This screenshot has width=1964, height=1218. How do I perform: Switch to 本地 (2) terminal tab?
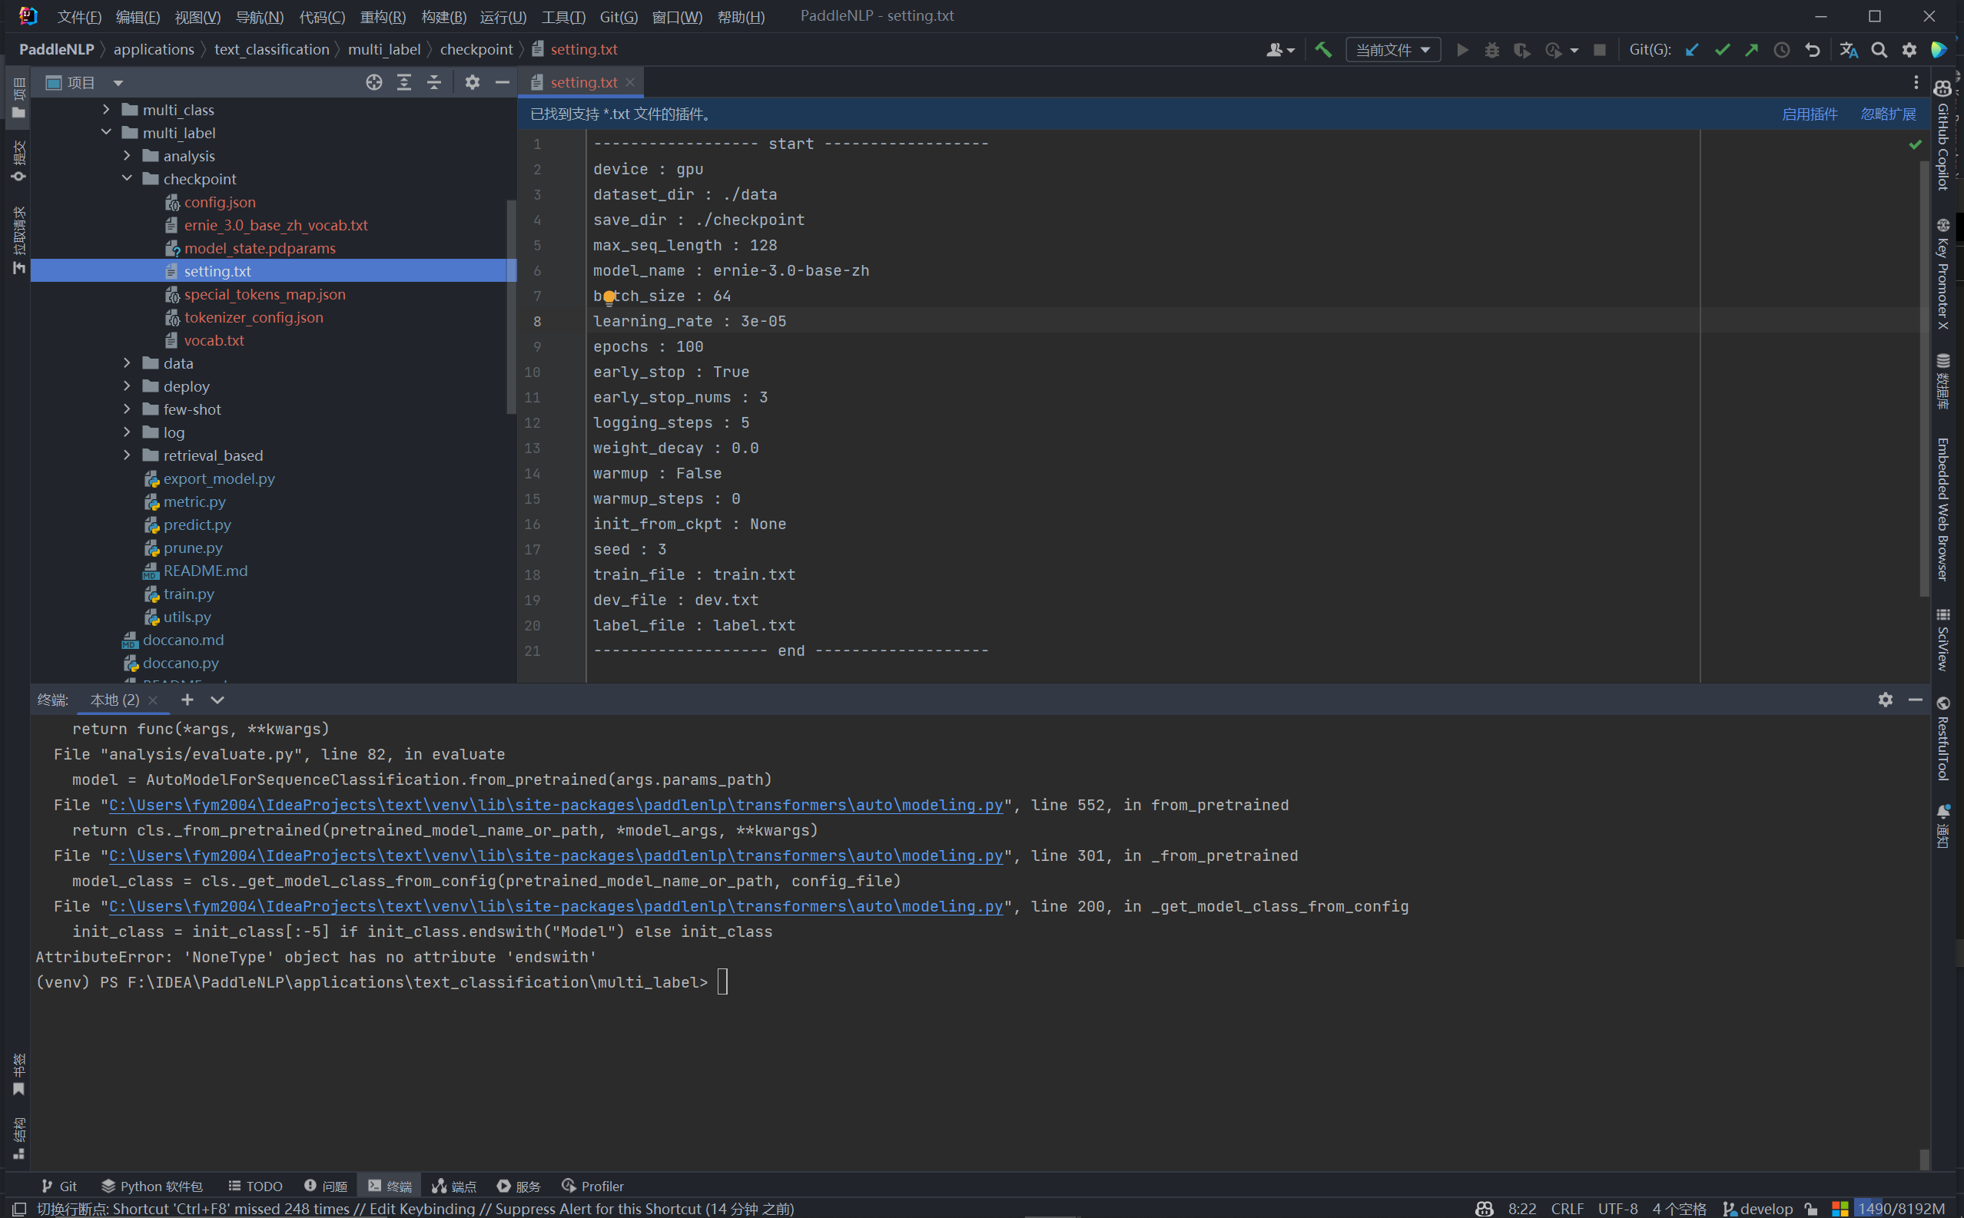[114, 699]
